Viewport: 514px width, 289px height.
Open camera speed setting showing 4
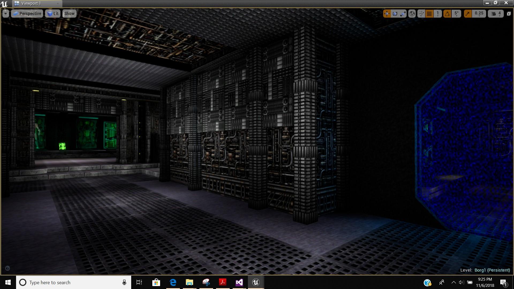(x=496, y=14)
